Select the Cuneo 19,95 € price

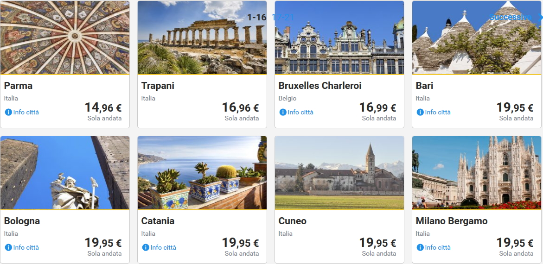point(377,243)
